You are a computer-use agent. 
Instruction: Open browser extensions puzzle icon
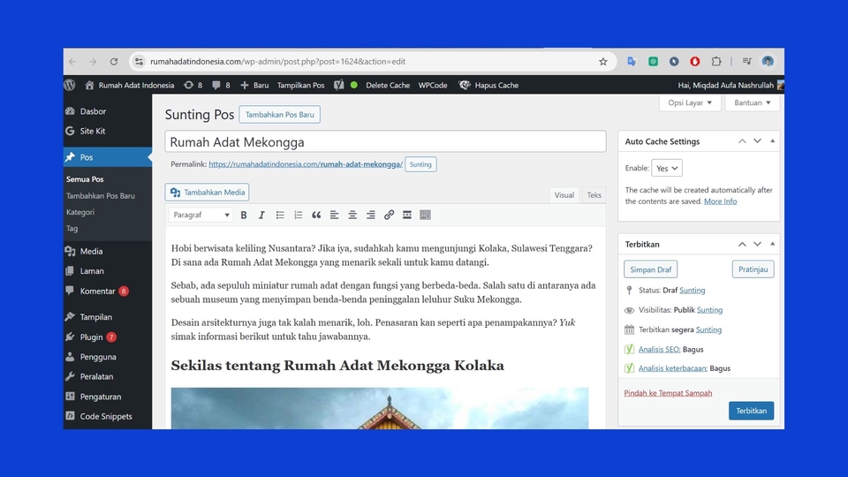click(x=716, y=62)
